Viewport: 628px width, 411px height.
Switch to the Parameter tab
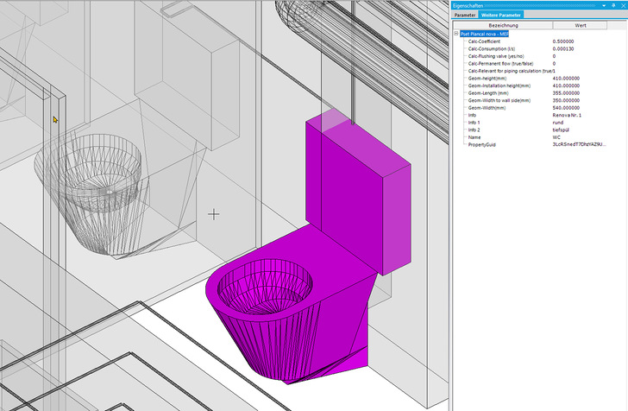(465, 15)
